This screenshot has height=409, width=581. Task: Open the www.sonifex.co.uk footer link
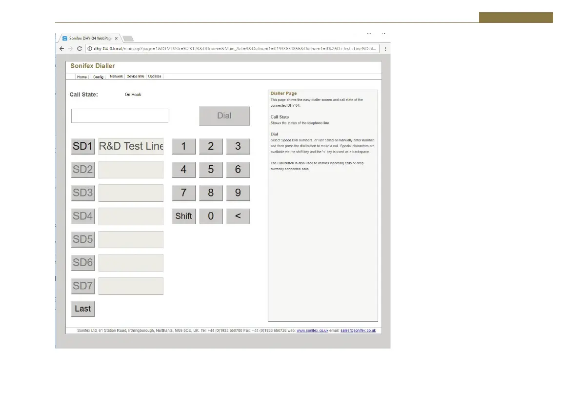pyautogui.click(x=311, y=331)
